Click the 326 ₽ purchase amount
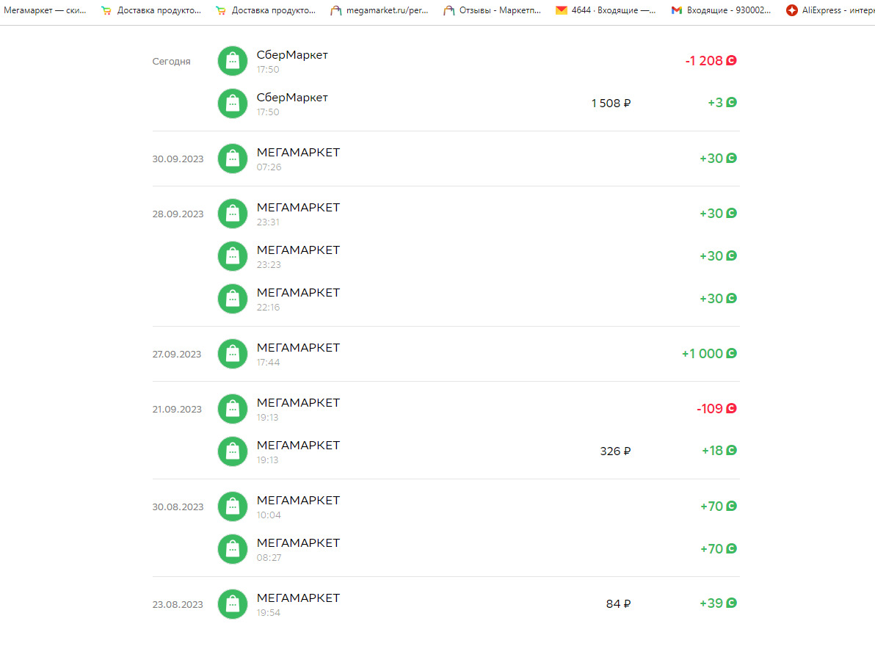 [616, 451]
